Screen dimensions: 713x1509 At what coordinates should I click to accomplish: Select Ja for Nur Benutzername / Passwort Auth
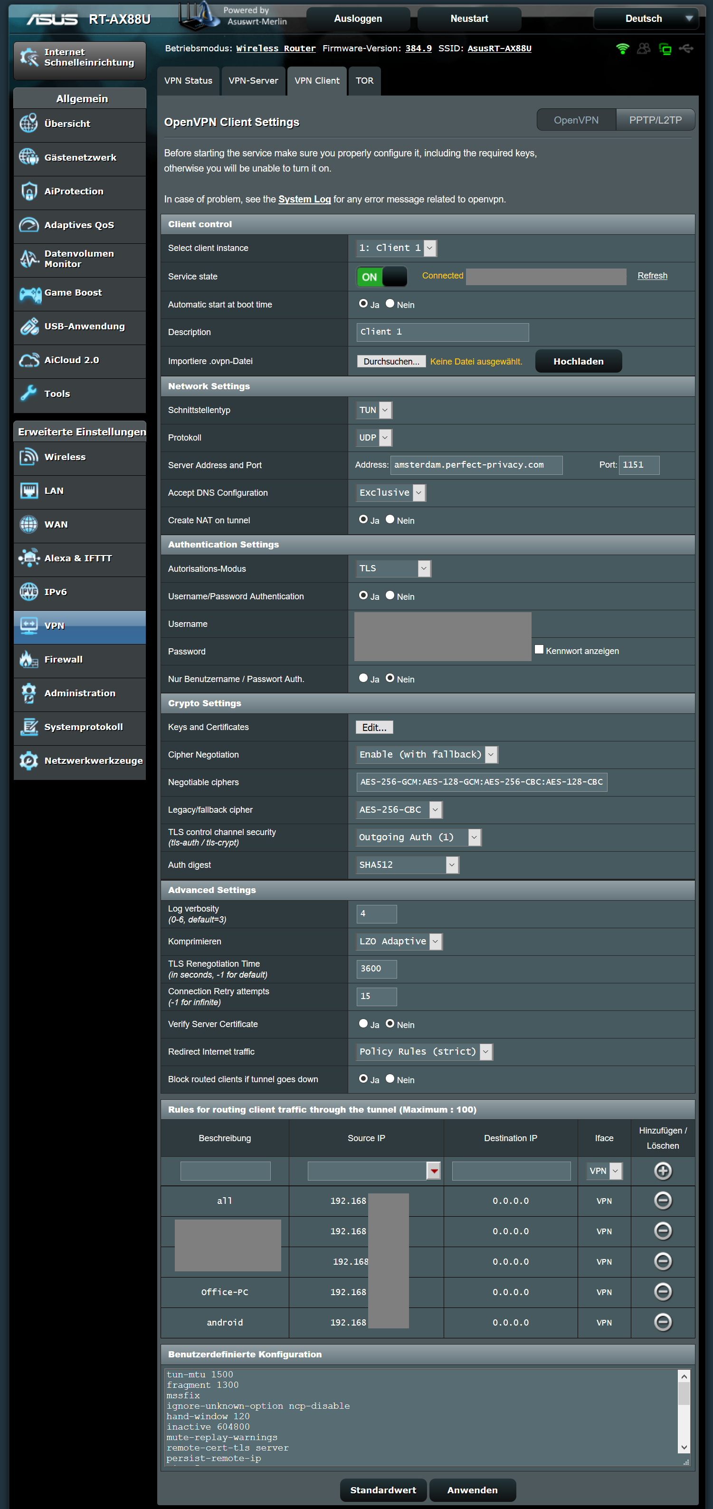point(363,678)
